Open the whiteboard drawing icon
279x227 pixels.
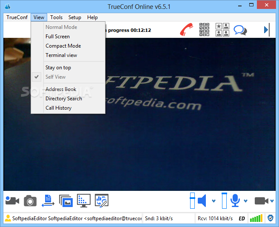102,201
